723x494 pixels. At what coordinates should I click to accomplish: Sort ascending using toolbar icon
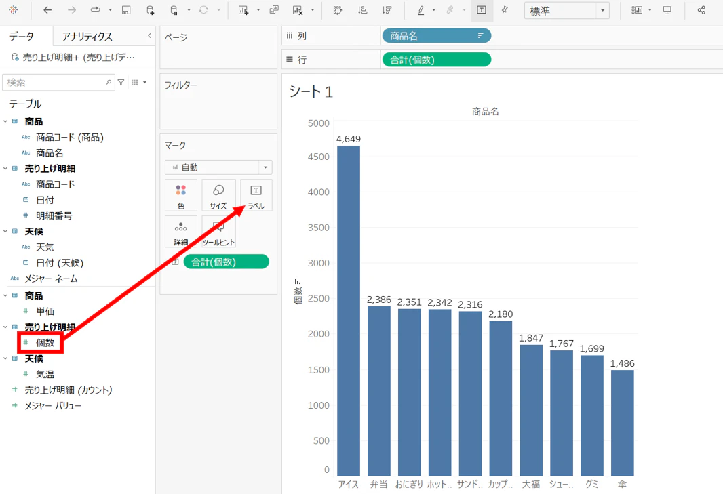pyautogui.click(x=362, y=10)
